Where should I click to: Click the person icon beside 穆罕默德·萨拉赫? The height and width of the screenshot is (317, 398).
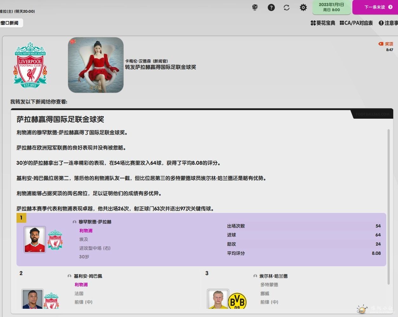[x=75, y=222]
